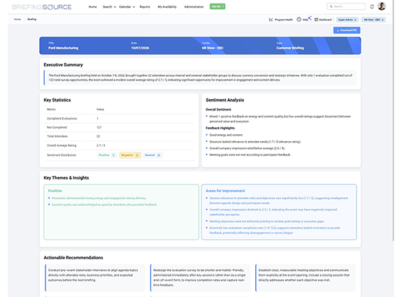Click the Help question-mark icon
402x297 pixels.
point(299,20)
